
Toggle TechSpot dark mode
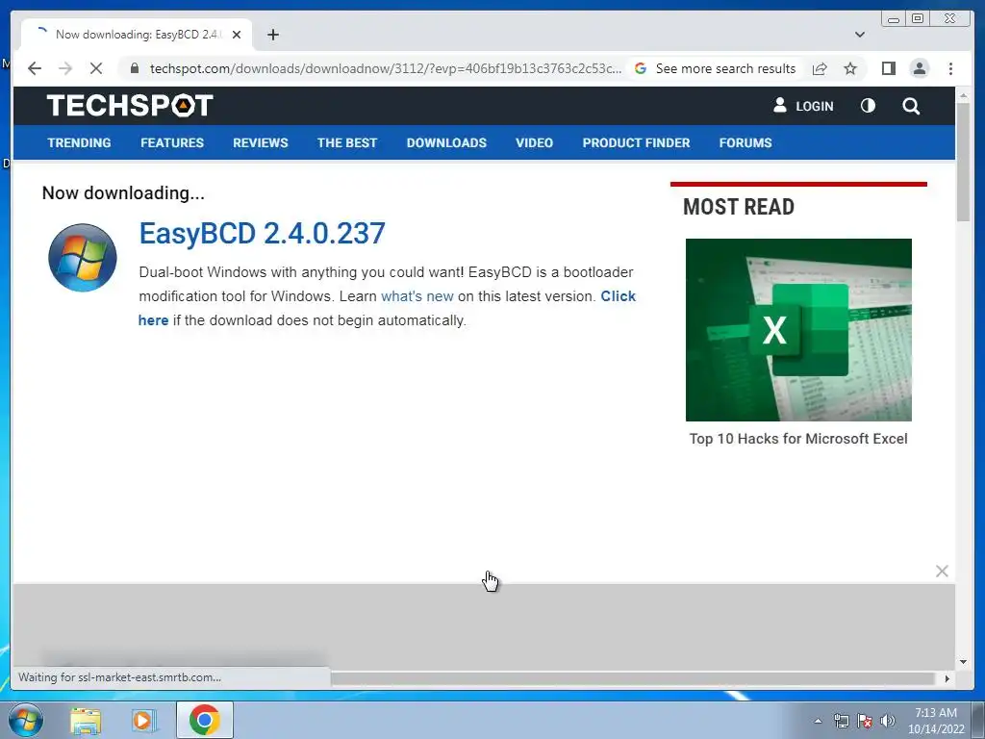tap(868, 106)
